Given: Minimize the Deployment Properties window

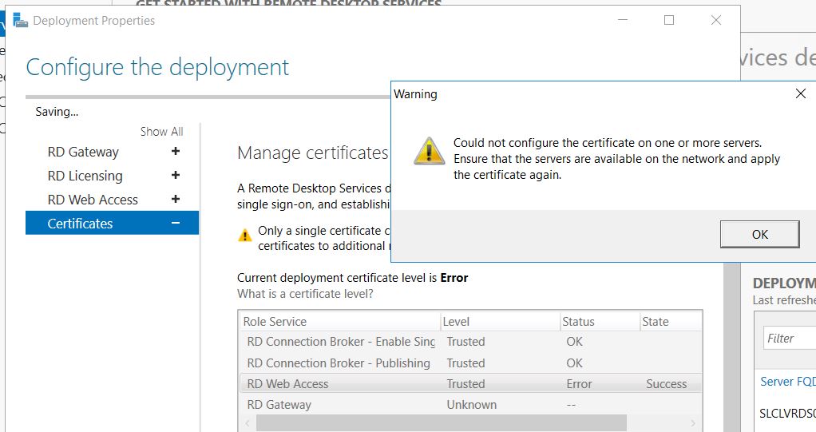Looking at the screenshot, I should [x=623, y=20].
